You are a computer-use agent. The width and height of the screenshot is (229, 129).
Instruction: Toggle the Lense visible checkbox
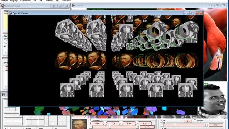point(195,120)
